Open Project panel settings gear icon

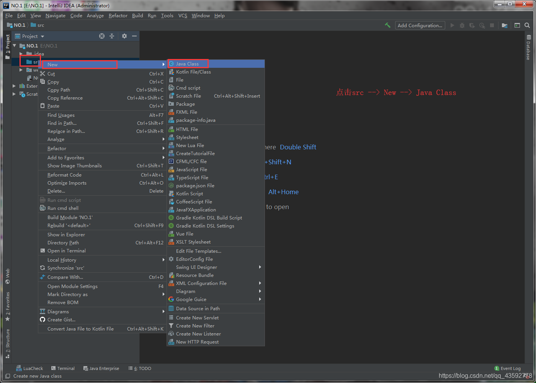124,36
